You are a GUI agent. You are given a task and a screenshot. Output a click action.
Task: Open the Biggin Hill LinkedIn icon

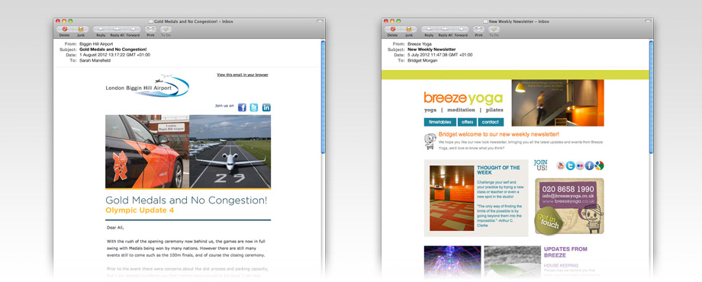[266, 107]
